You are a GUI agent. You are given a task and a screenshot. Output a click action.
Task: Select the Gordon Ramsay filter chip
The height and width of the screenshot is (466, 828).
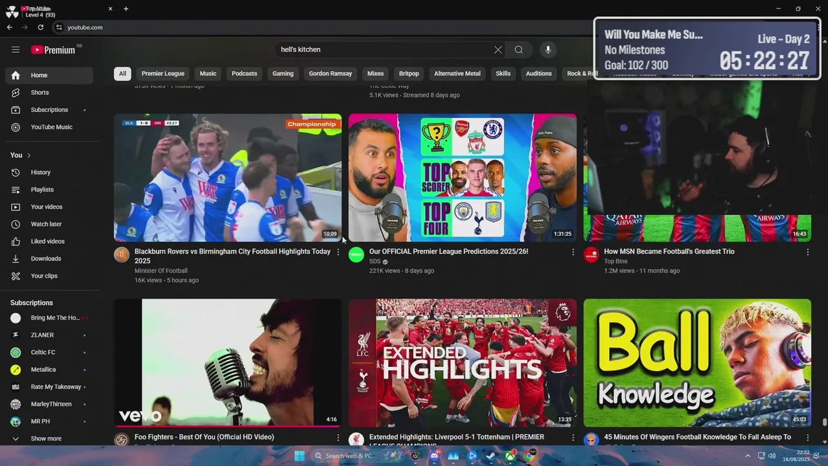click(331, 74)
